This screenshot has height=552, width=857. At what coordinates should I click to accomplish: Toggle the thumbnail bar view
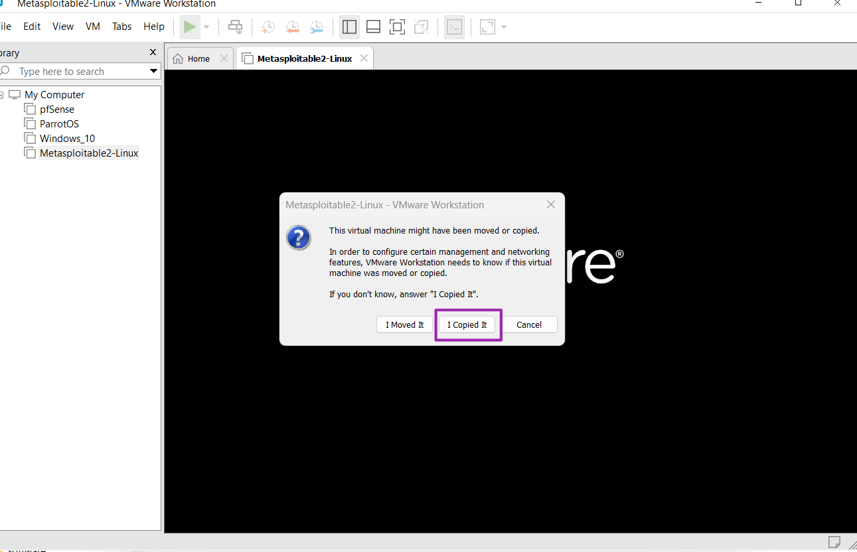click(373, 27)
